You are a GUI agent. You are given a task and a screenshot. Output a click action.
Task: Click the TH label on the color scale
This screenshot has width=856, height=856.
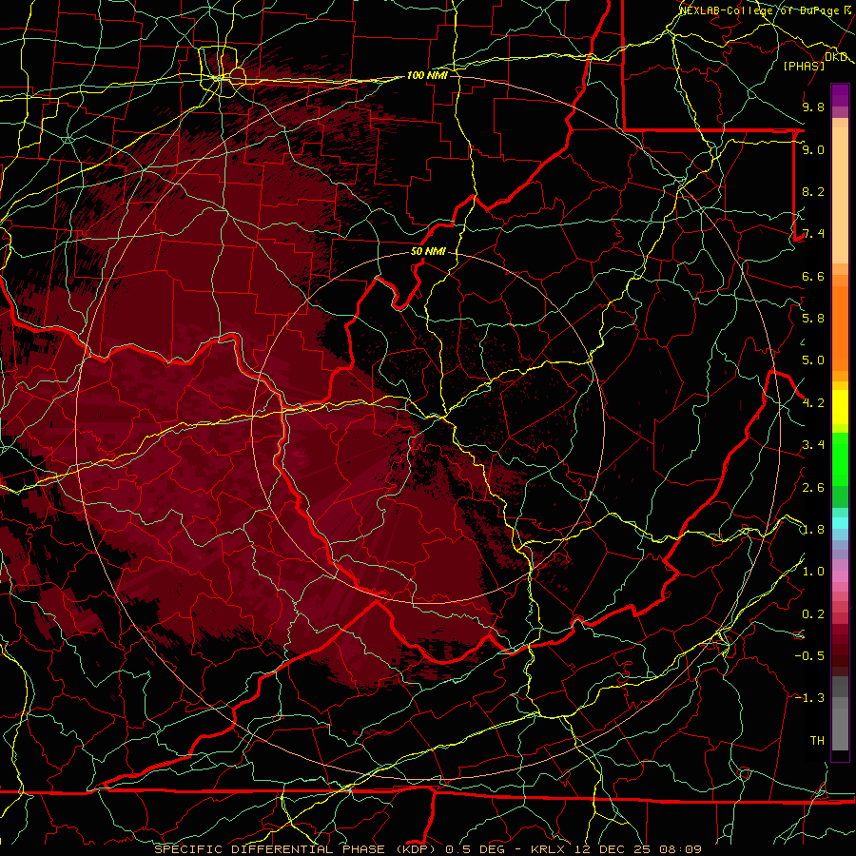pyautogui.click(x=817, y=741)
